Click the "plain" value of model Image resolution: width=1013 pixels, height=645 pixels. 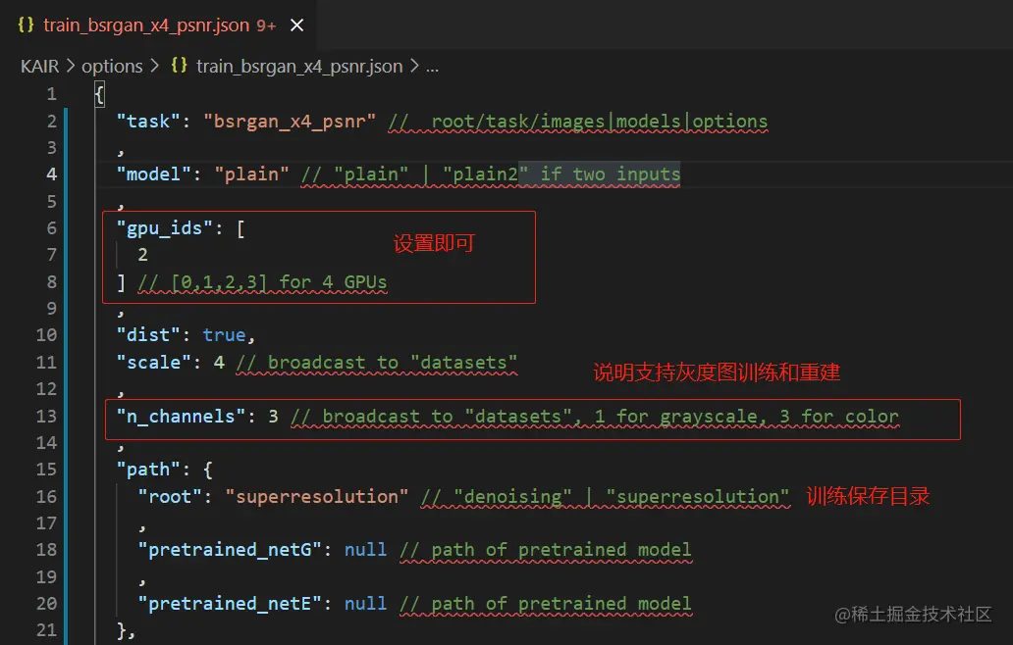point(251,174)
